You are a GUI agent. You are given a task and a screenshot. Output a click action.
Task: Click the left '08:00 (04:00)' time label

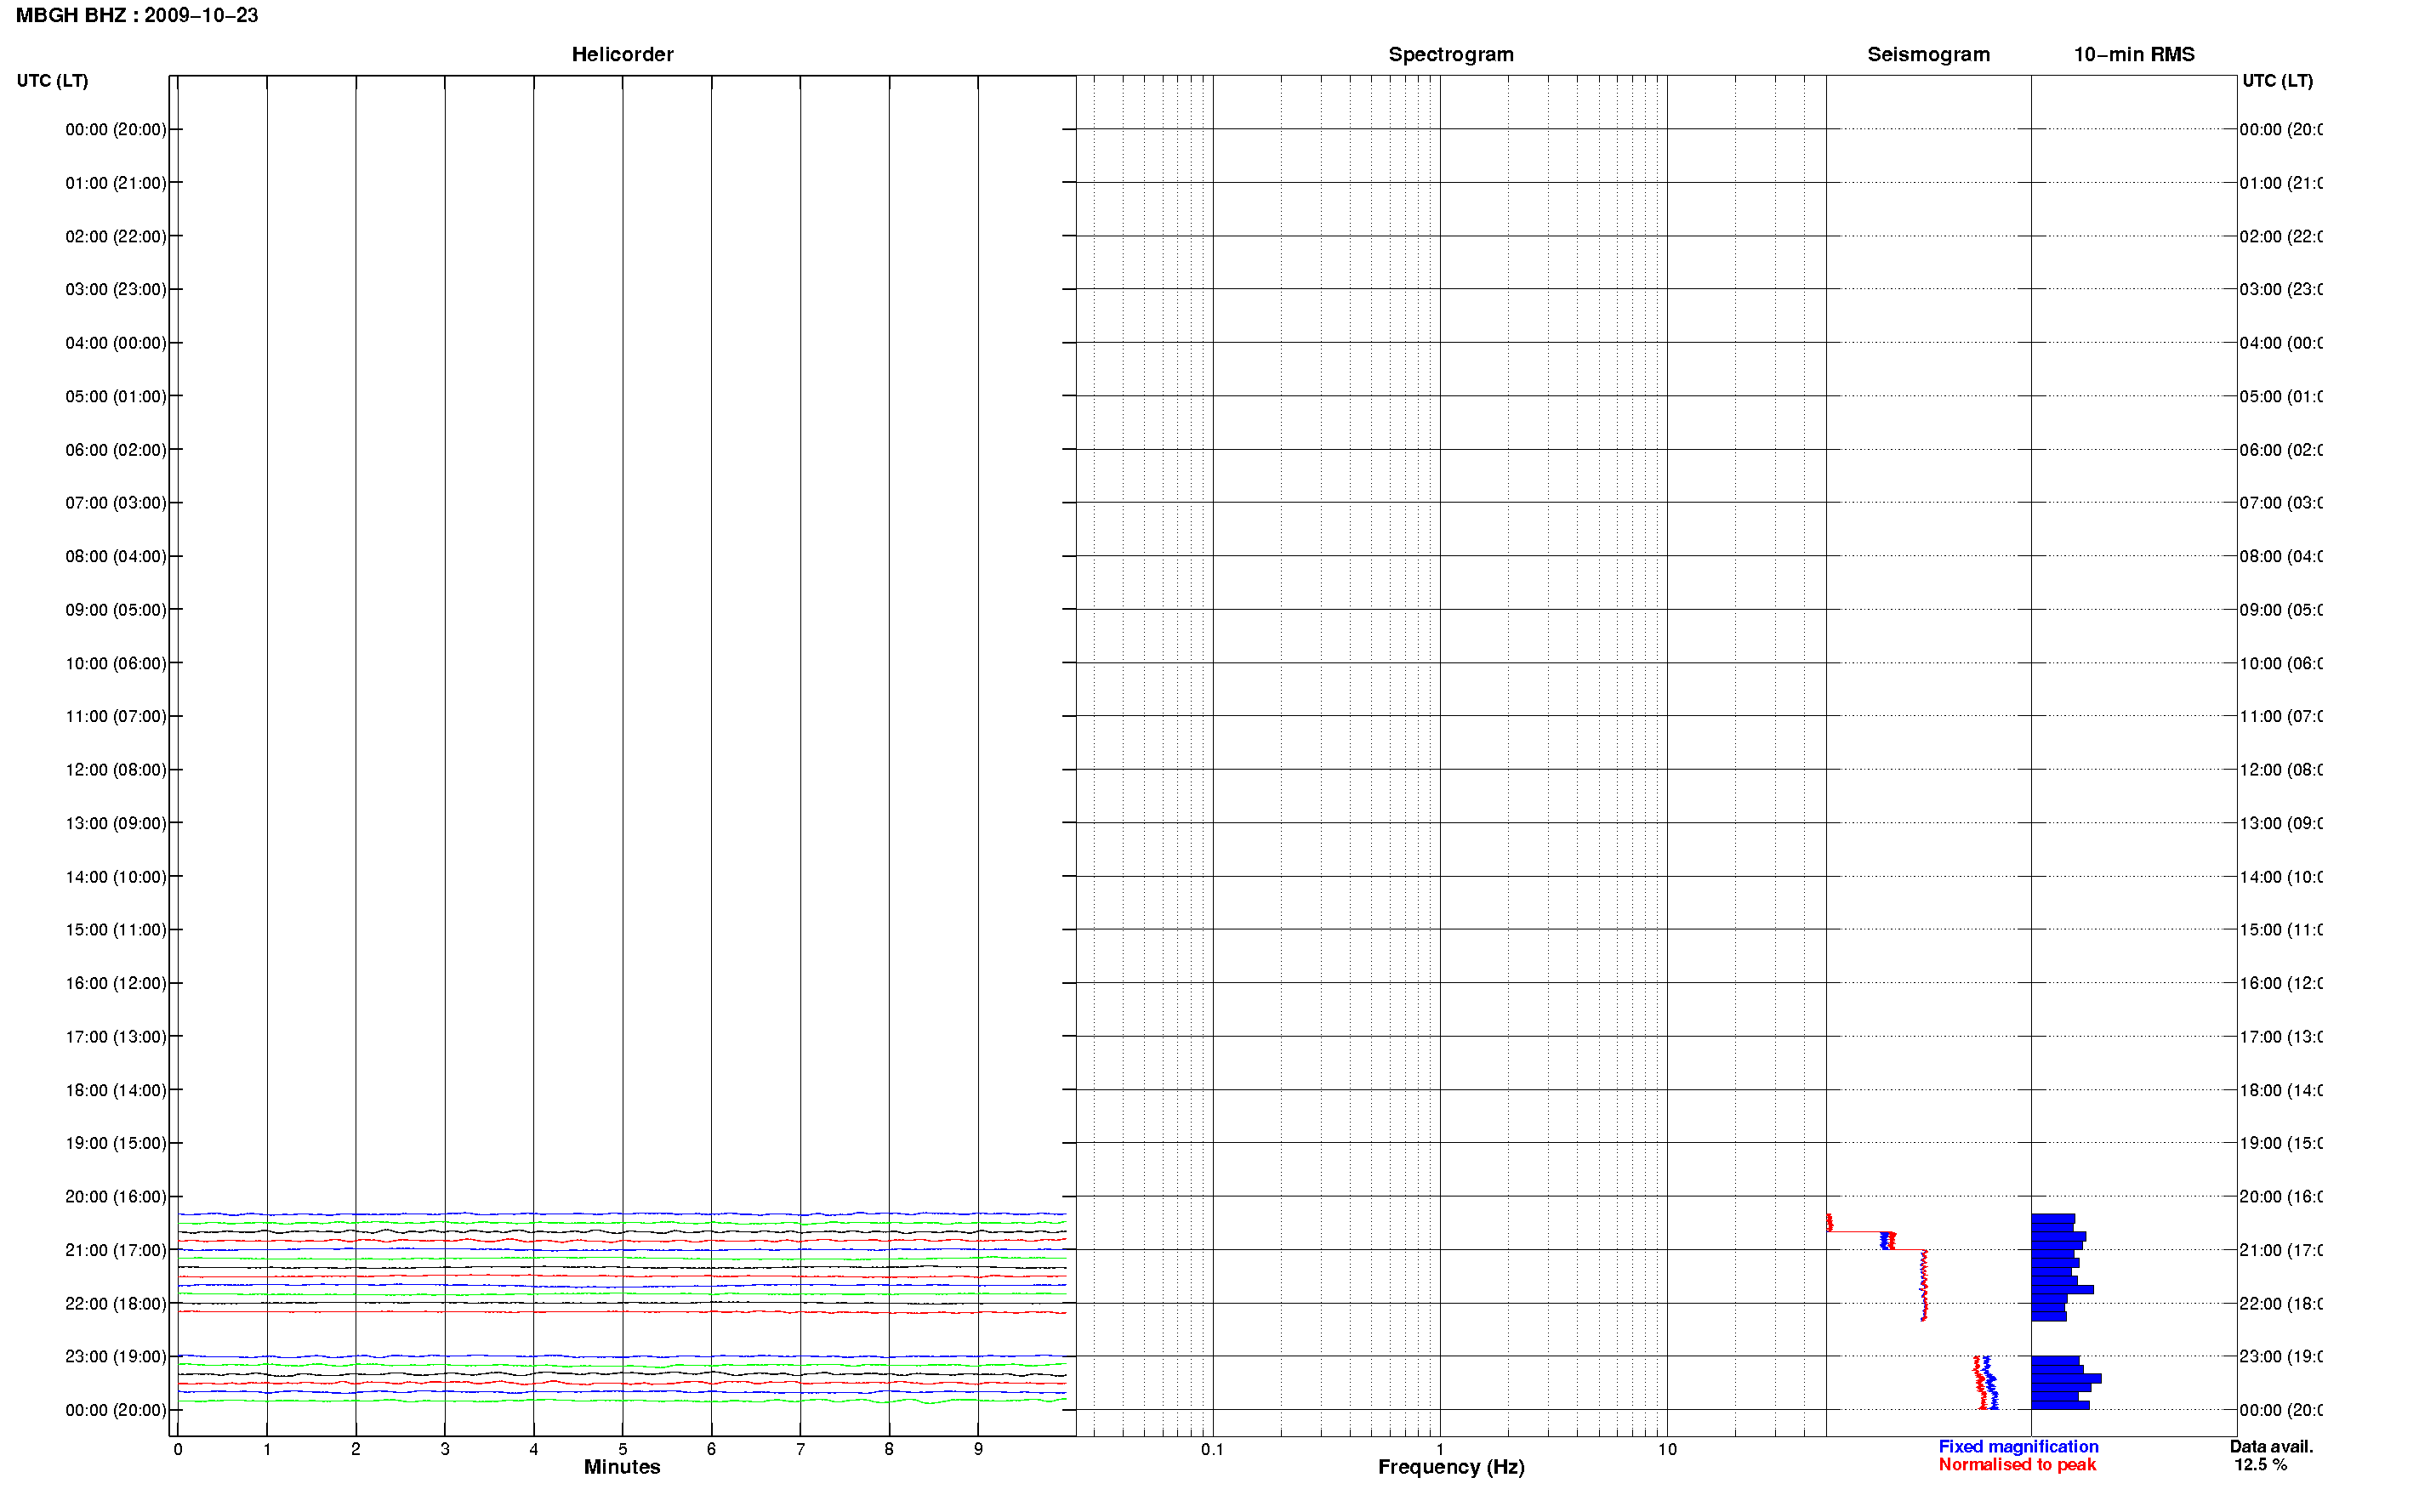(x=116, y=556)
